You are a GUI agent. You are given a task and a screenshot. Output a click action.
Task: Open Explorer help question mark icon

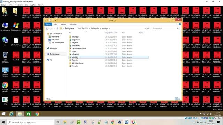pos(180,24)
